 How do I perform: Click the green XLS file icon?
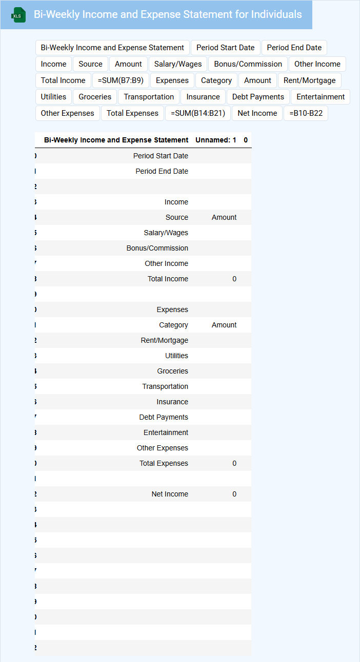click(x=19, y=15)
